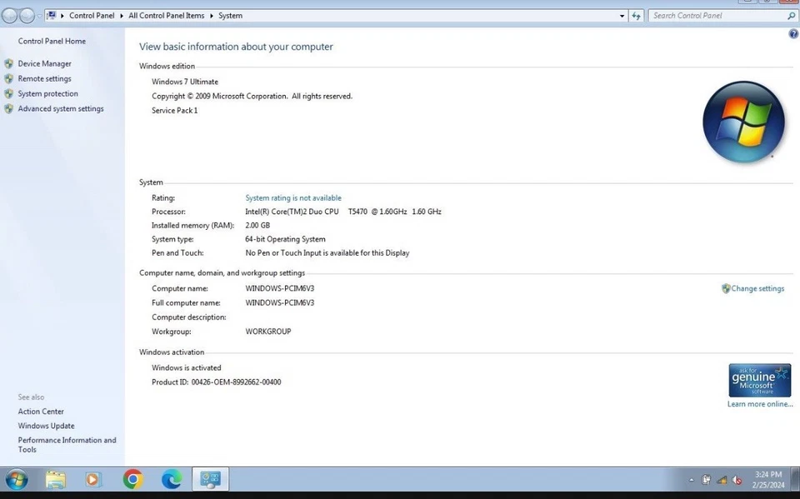Click the clock in the system tray
Viewport: 800px width, 499px height.
click(767, 480)
